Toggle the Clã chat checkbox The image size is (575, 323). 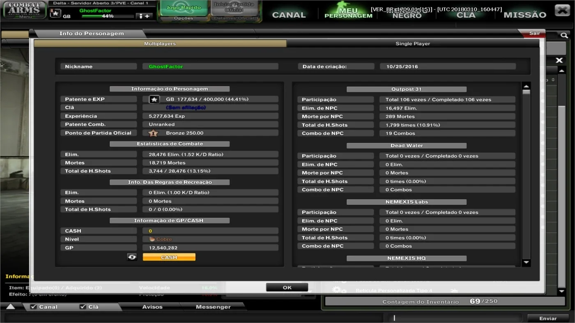(83, 307)
